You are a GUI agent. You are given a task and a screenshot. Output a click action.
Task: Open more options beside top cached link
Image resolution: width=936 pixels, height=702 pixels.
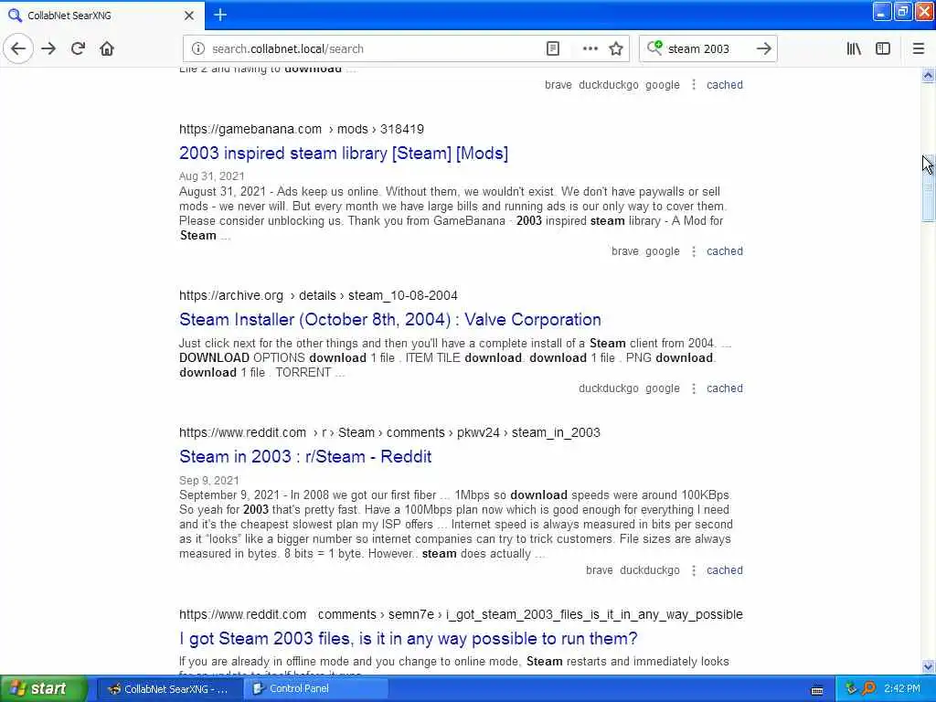[693, 85]
